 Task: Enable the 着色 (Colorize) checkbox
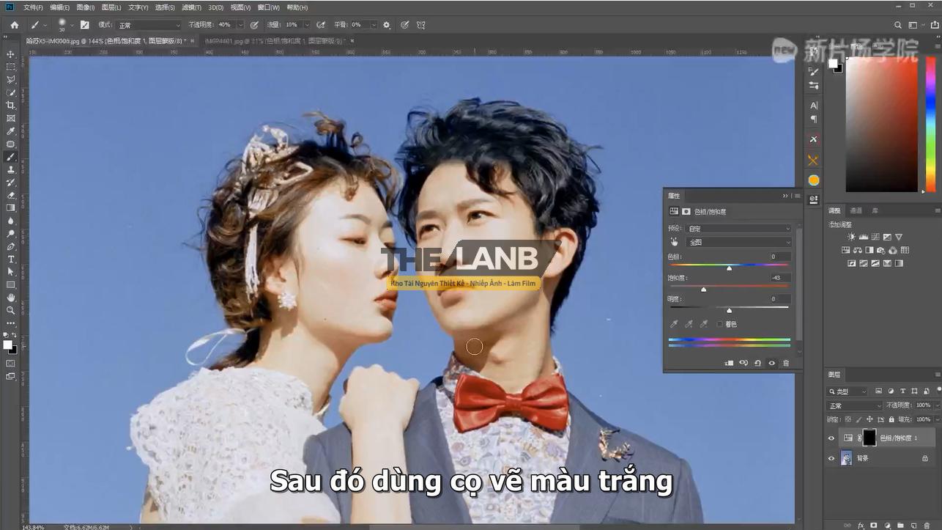click(719, 324)
